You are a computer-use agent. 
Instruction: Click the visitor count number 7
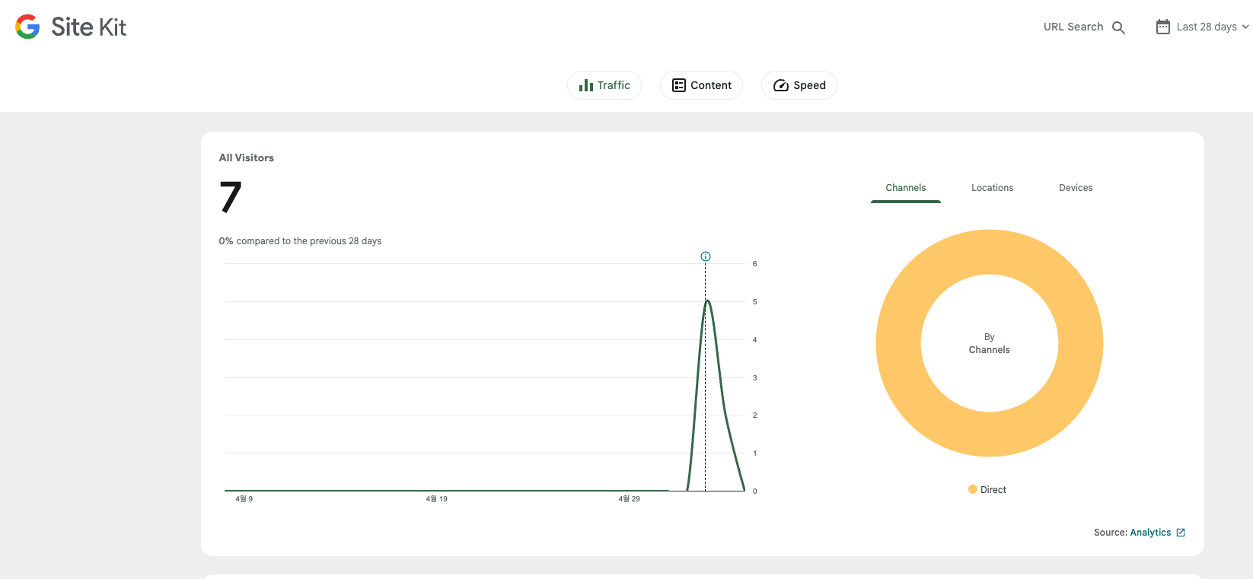(231, 197)
